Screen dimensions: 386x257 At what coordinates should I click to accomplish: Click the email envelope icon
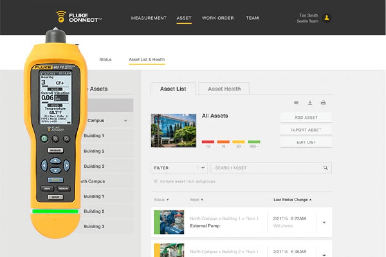pyautogui.click(x=296, y=103)
